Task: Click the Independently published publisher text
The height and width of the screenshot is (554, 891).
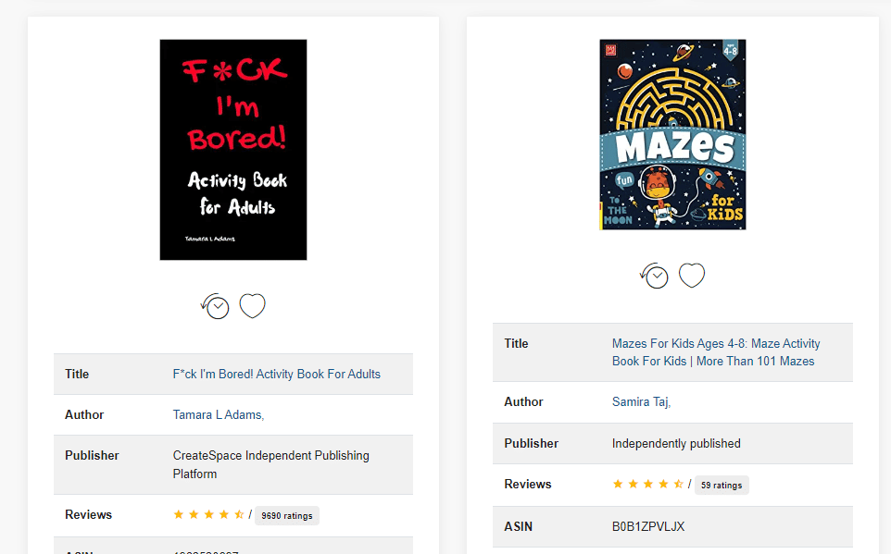Action: coord(676,443)
